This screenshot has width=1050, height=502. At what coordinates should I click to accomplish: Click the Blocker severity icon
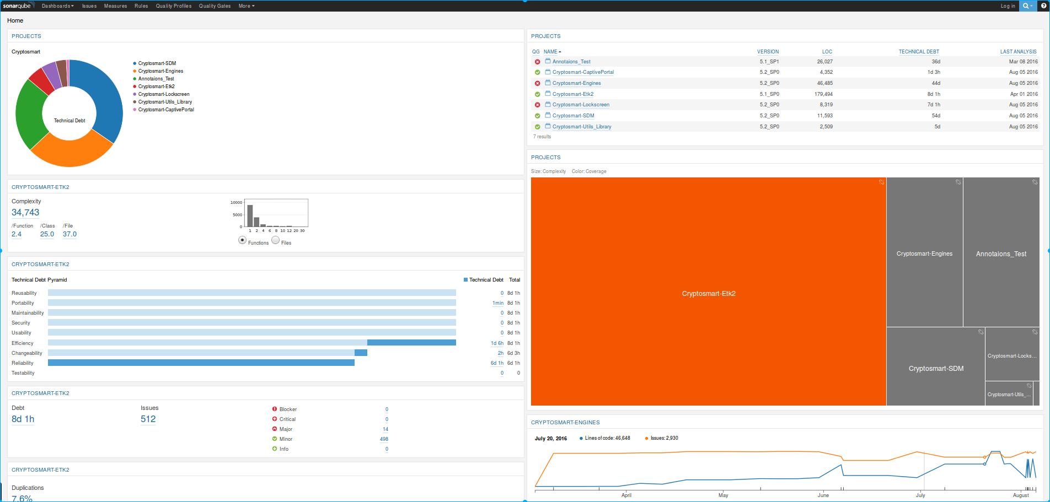pos(275,409)
